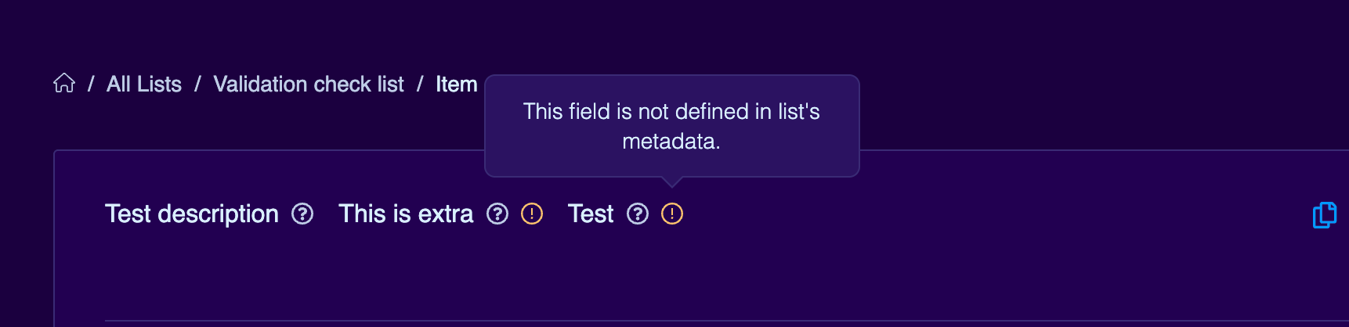The height and width of the screenshot is (327, 1349).
Task: Click slash separator before Item
Action: click(x=420, y=84)
